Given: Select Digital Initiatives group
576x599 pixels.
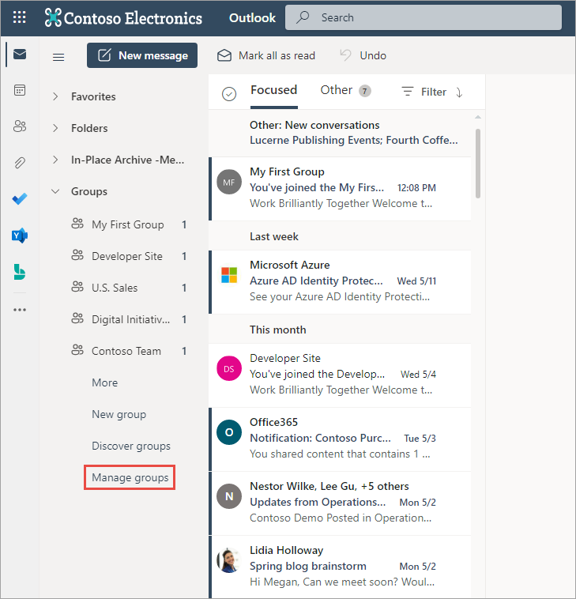Looking at the screenshot, I should (130, 319).
